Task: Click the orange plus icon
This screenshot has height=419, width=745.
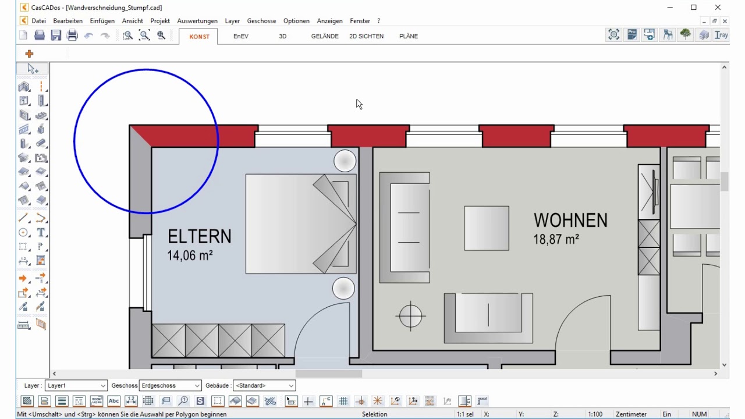Action: 29,54
